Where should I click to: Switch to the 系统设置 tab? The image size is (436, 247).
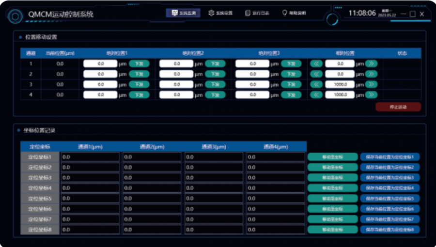coord(220,13)
